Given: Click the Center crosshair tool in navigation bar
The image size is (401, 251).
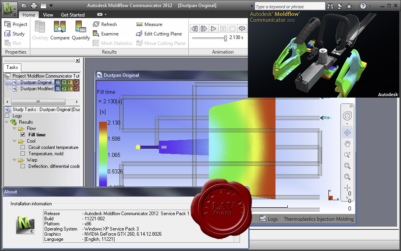Looking at the screenshot, I should point(347,188).
